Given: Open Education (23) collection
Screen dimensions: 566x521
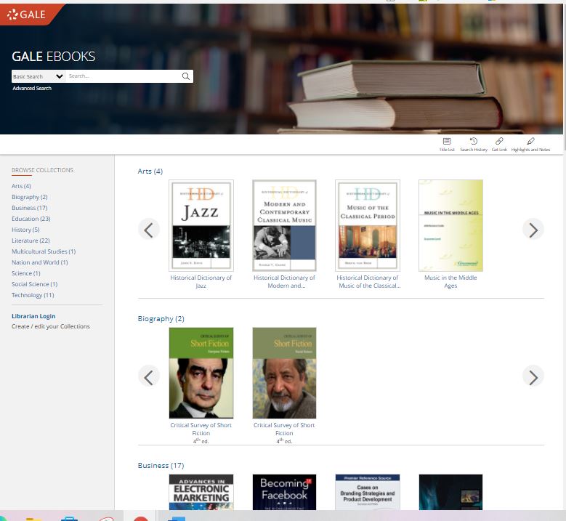Looking at the screenshot, I should 31,219.
